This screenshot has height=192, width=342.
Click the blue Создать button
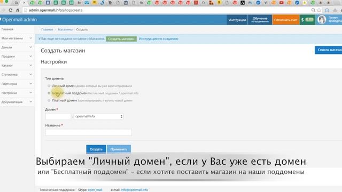pos(96,149)
